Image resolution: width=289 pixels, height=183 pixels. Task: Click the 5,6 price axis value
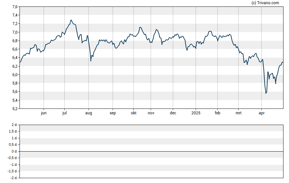click(15, 92)
